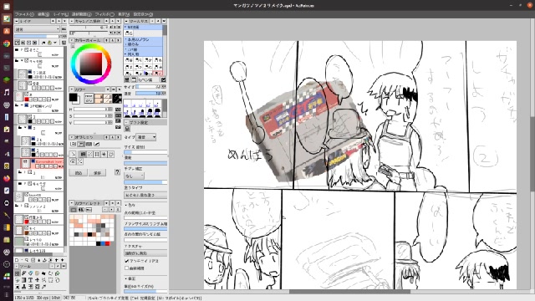This screenshot has height=301, width=535.
Task: Open the File menu
Action: point(24,14)
